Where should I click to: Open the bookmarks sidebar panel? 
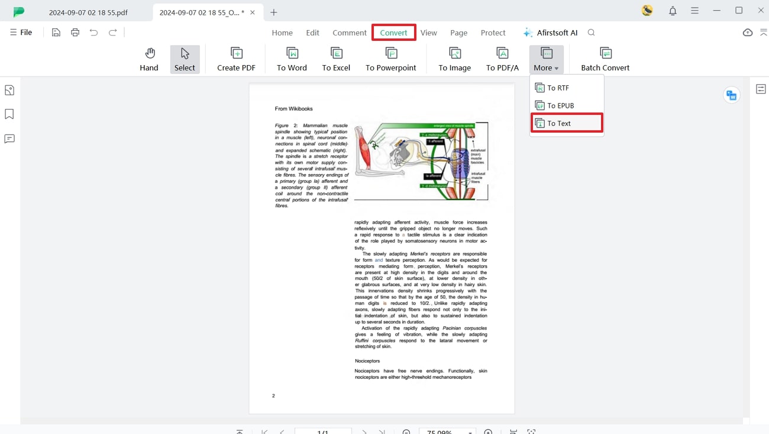coord(9,114)
